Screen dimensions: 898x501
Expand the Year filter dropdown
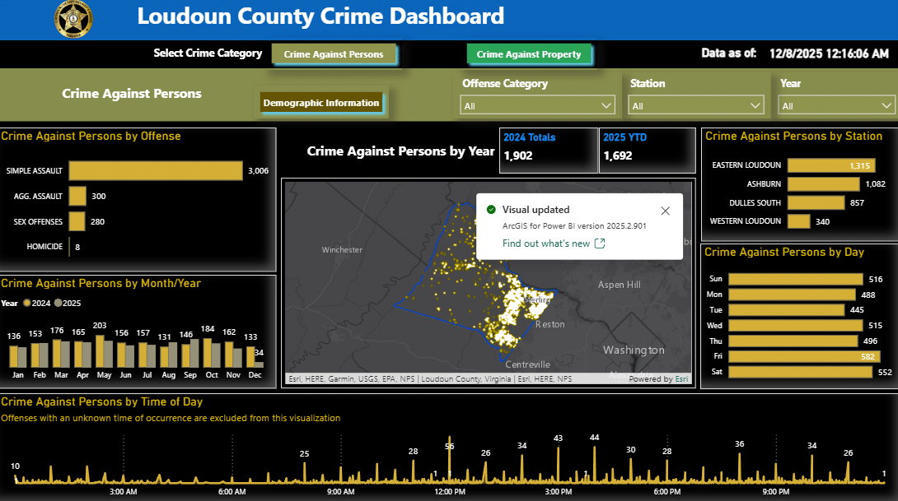[x=838, y=105]
